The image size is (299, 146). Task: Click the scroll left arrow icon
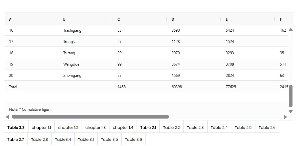(8, 117)
